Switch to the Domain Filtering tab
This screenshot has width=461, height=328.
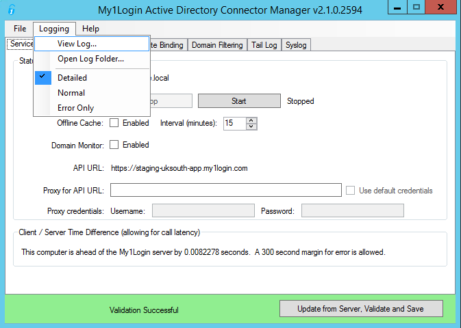coord(217,45)
